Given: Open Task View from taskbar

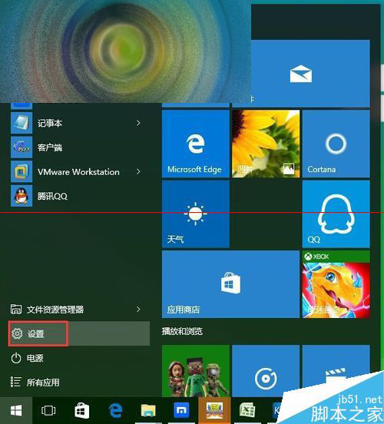Looking at the screenshot, I should click(x=48, y=410).
